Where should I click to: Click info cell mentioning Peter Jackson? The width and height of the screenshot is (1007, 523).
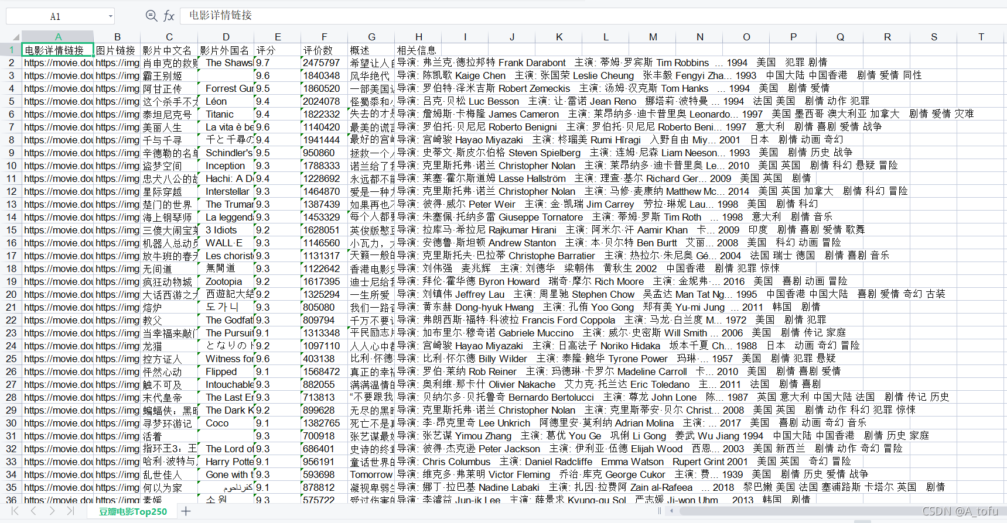[649, 449]
